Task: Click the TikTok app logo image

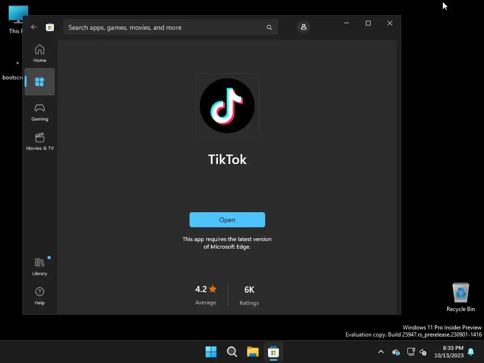Action: [227, 105]
